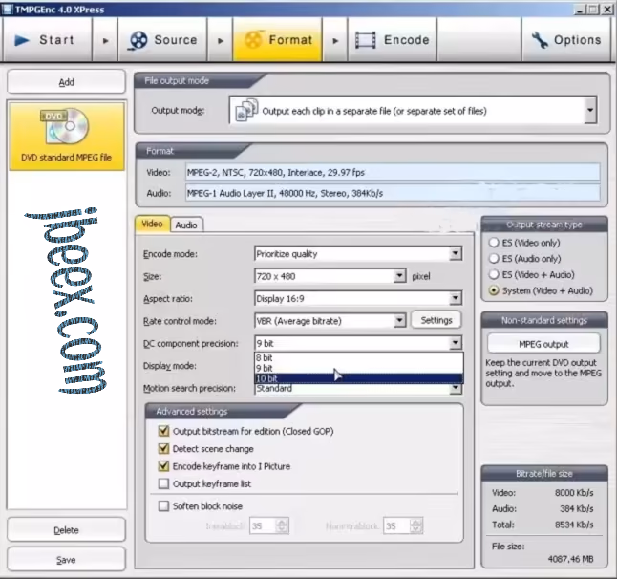The width and height of the screenshot is (617, 579).
Task: Click the Intrablock value field
Action: click(x=262, y=525)
